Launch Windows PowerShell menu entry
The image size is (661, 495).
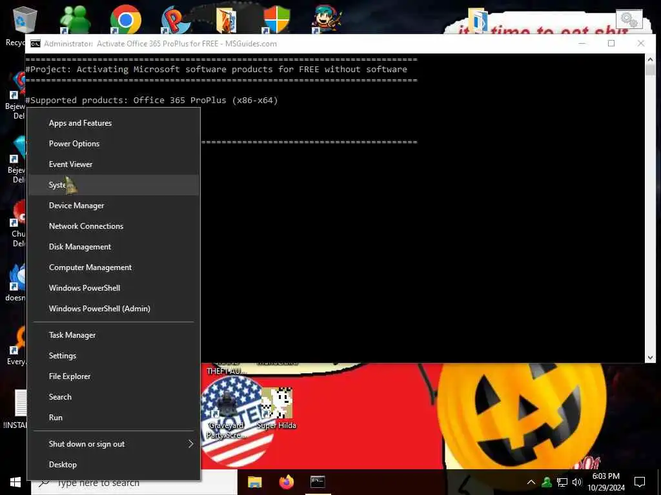tap(114, 288)
